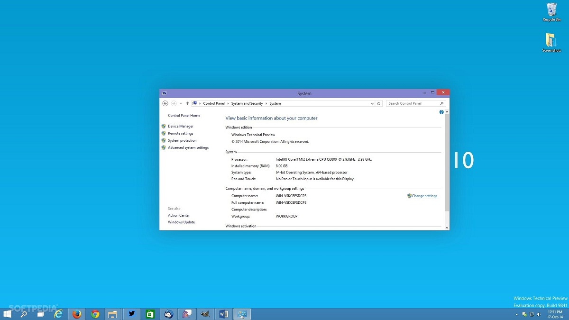Launch Internet Explorer from the taskbar
Image resolution: width=569 pixels, height=320 pixels.
point(58,313)
